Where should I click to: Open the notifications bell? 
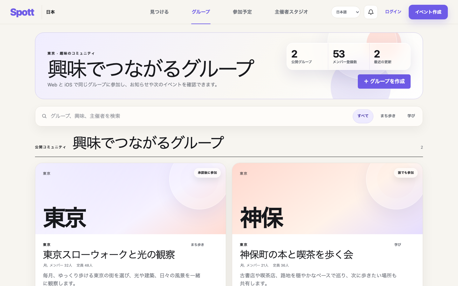click(x=371, y=12)
